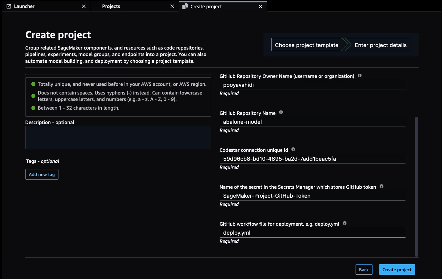Switch to the Launcher tab

point(46,6)
